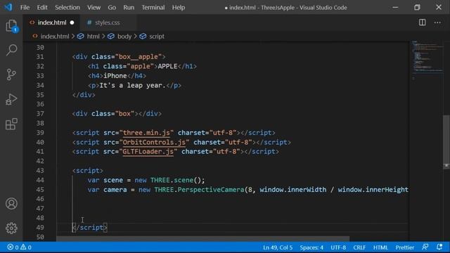
Task: Place cursor on the "APPLE" heading text
Action: click(167, 66)
